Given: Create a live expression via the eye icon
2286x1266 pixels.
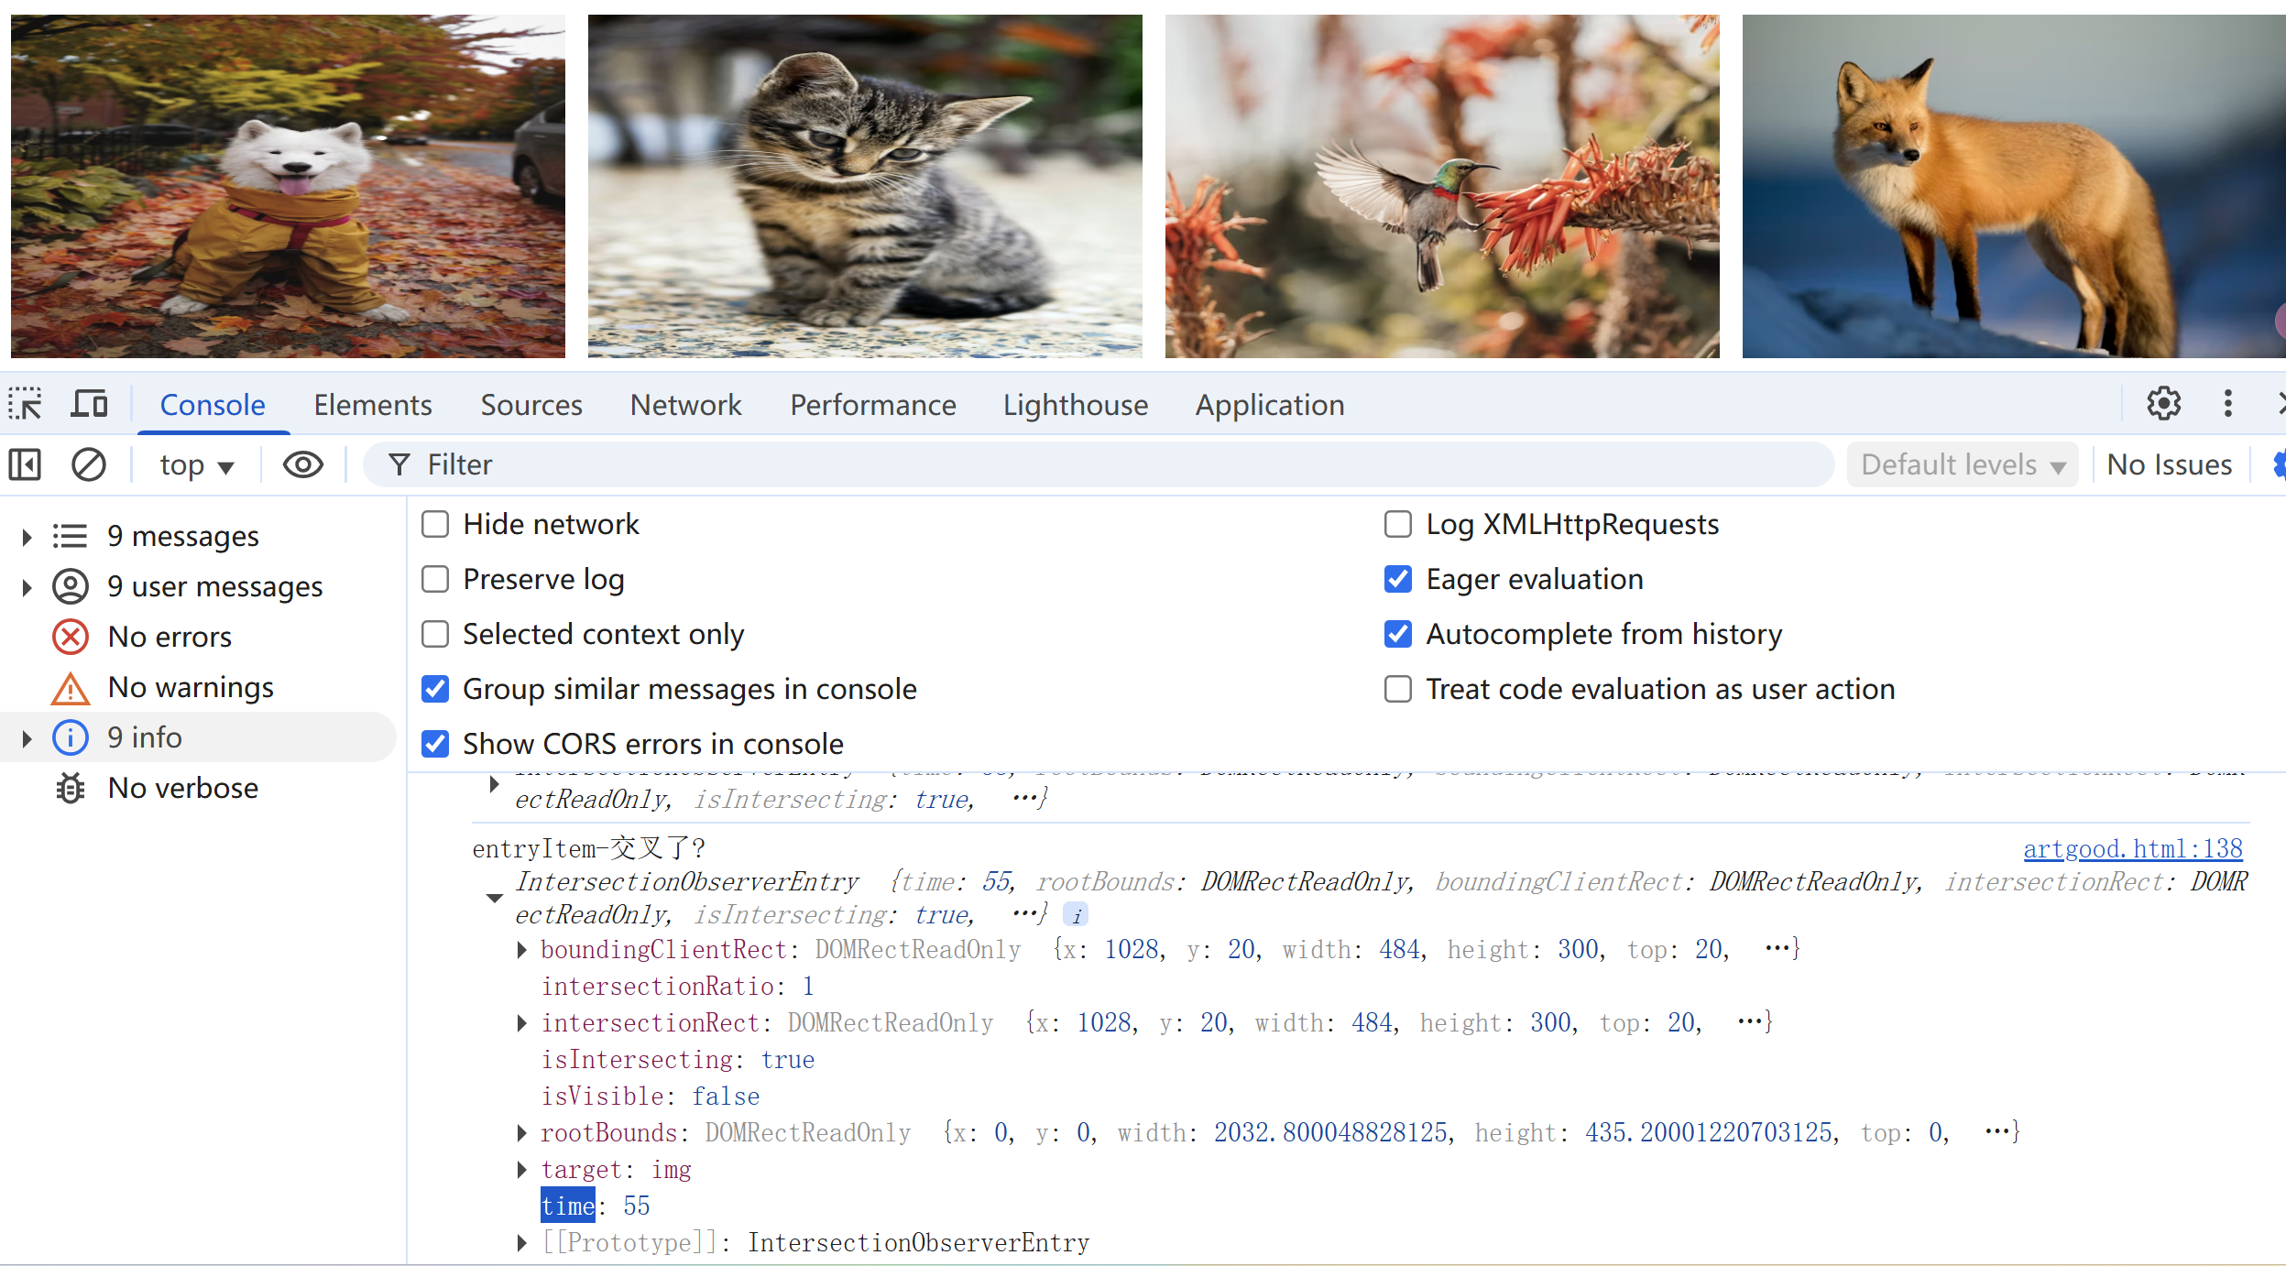Looking at the screenshot, I should pos(302,464).
